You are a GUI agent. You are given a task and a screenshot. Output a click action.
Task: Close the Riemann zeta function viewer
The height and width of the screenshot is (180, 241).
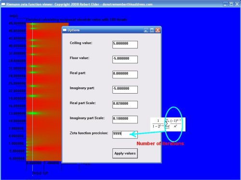point(237,4)
